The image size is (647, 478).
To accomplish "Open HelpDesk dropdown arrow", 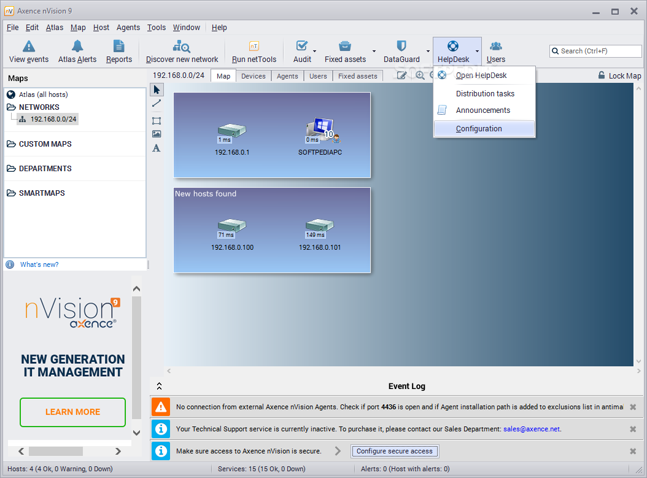I will (478, 52).
